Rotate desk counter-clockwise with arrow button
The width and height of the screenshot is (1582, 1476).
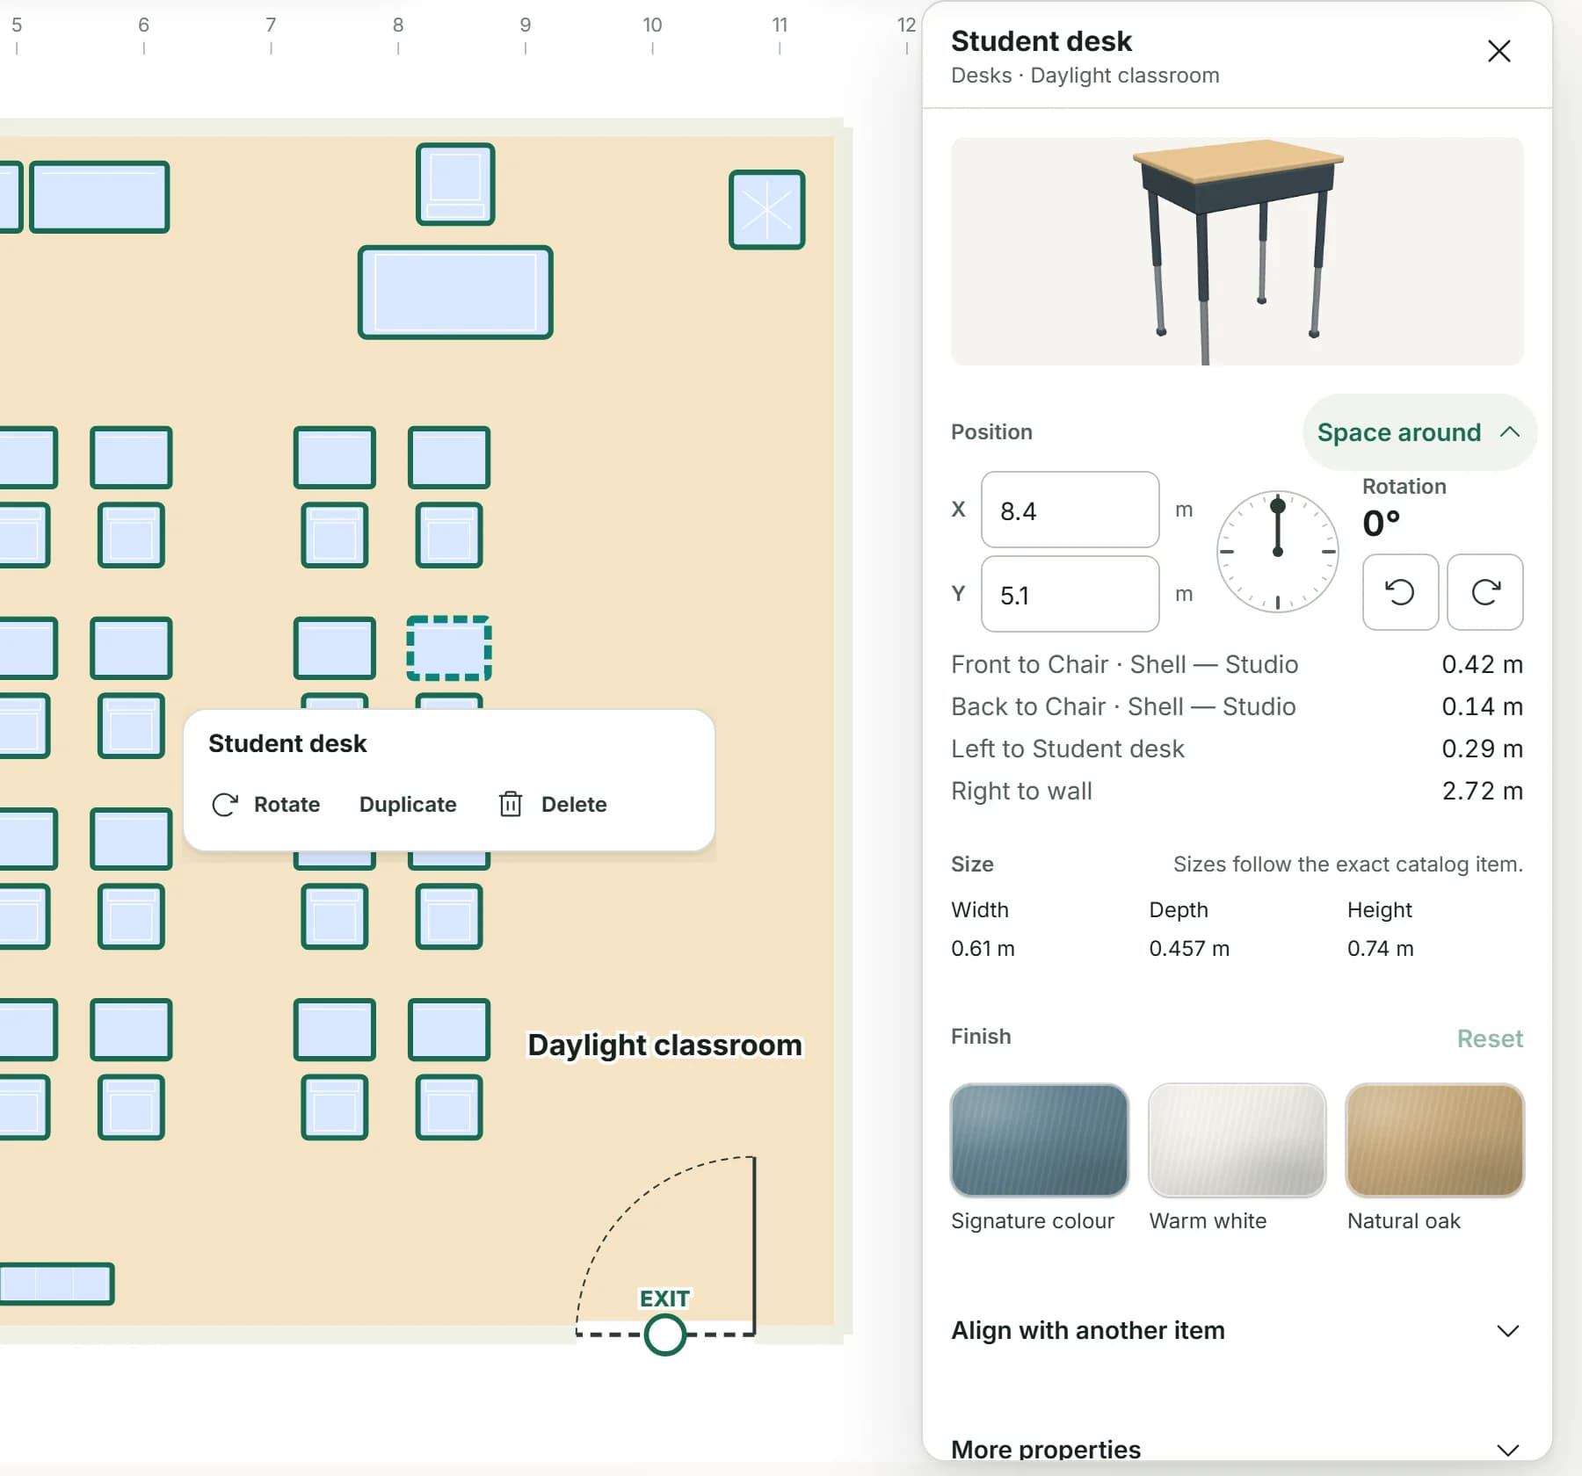(x=1400, y=592)
